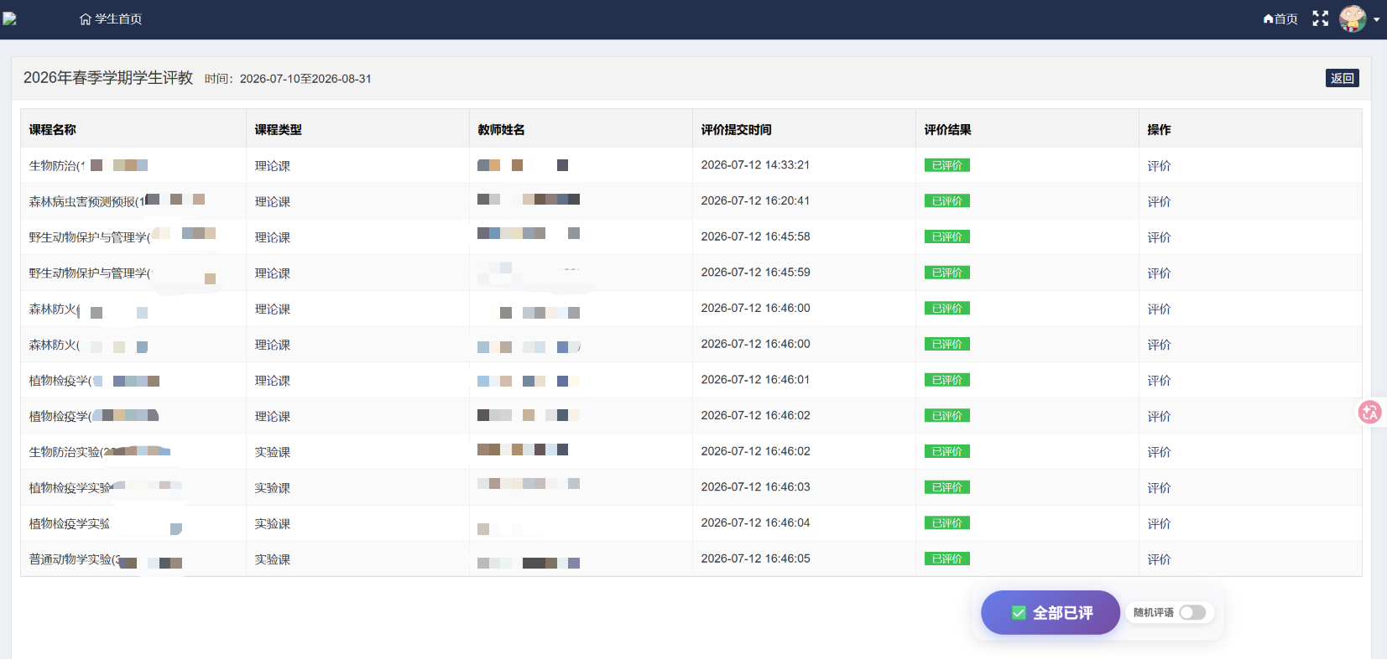Click the 评价结果 column header
The width and height of the screenshot is (1387, 660).
coord(947,130)
